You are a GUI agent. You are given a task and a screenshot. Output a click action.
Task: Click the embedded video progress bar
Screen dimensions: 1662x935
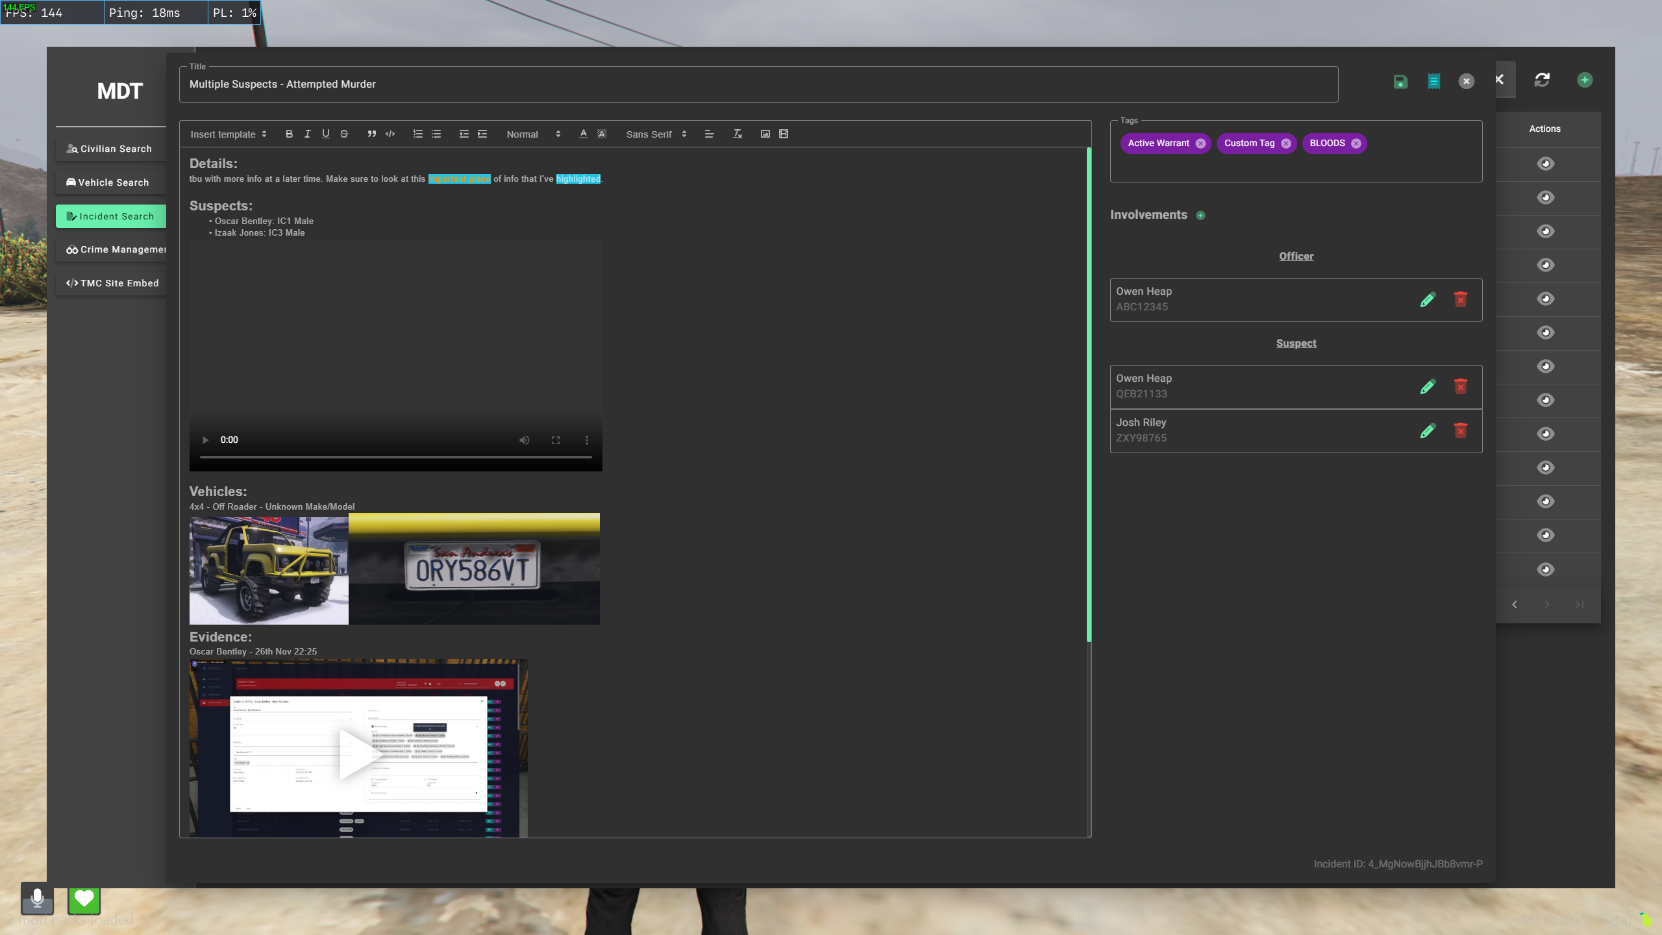pos(395,457)
